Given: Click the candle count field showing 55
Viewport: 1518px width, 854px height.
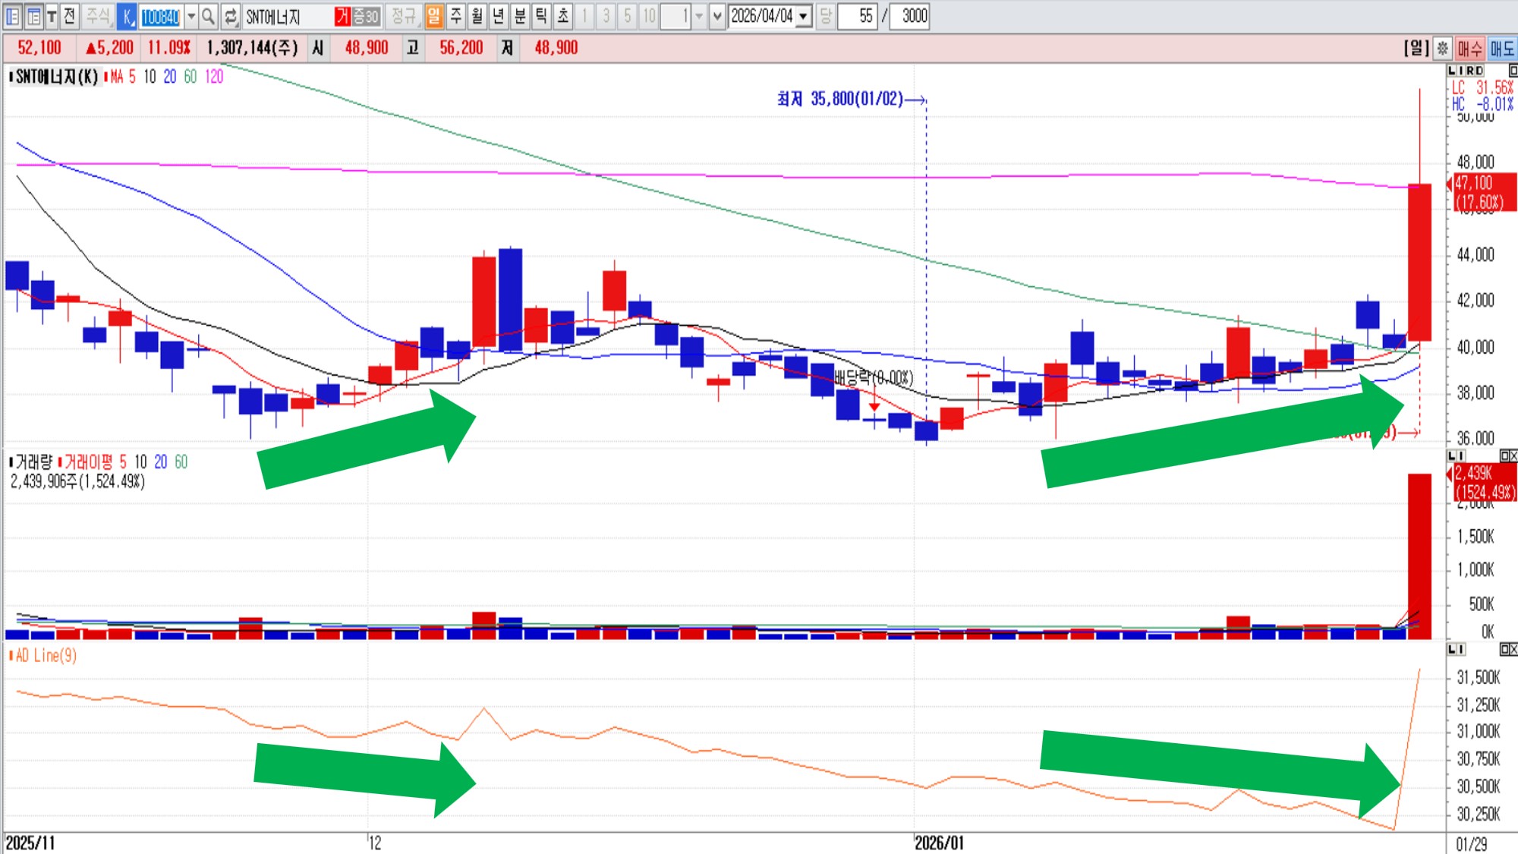Looking at the screenshot, I should click(858, 16).
